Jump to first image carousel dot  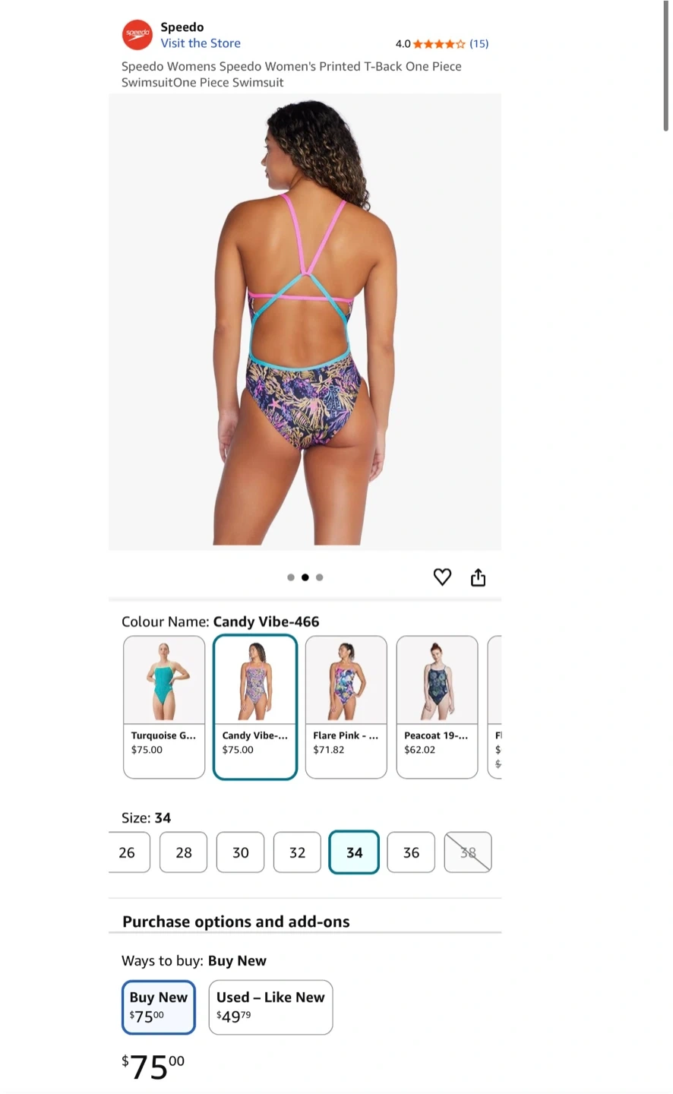291,577
